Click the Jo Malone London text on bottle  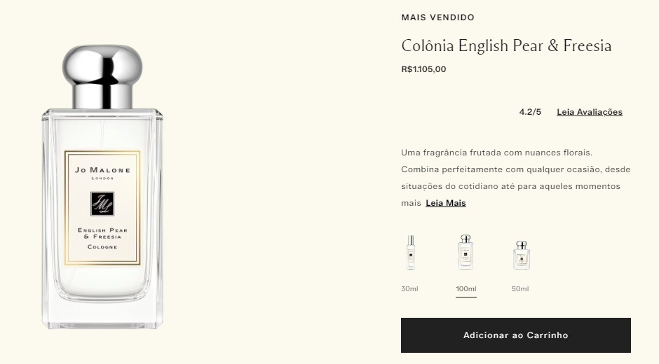(x=102, y=173)
